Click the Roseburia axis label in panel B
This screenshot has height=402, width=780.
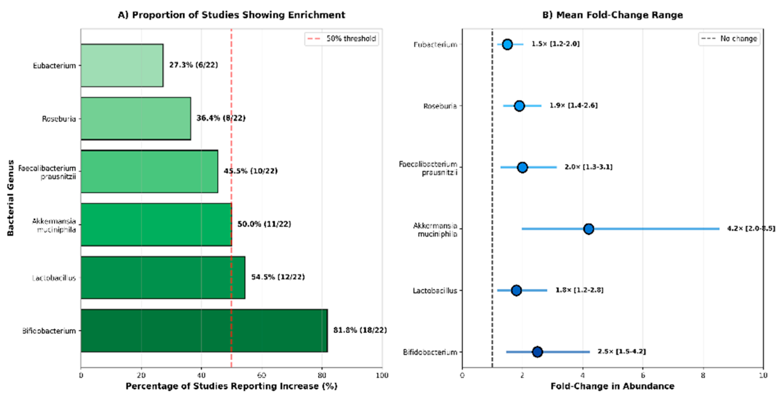[440, 106]
